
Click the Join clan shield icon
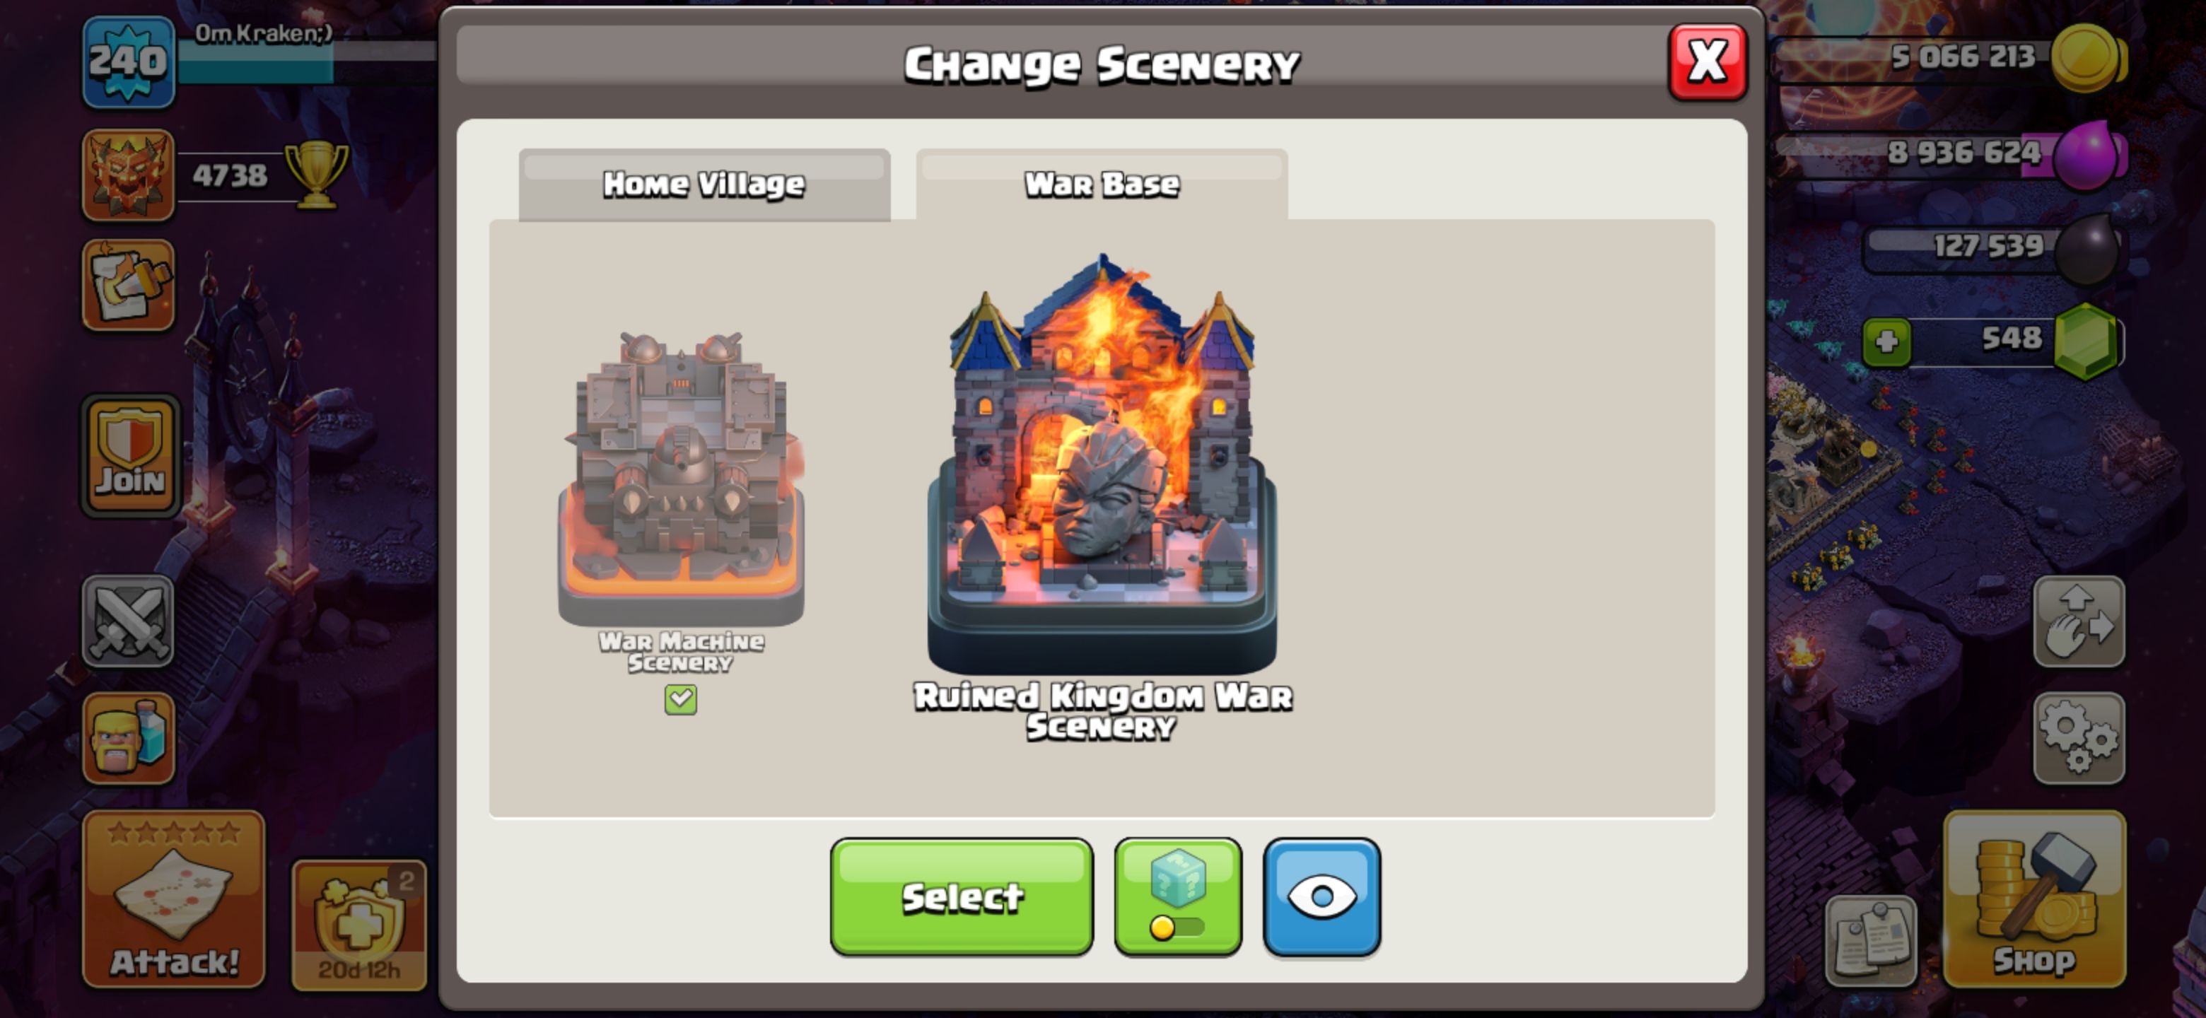tap(130, 457)
